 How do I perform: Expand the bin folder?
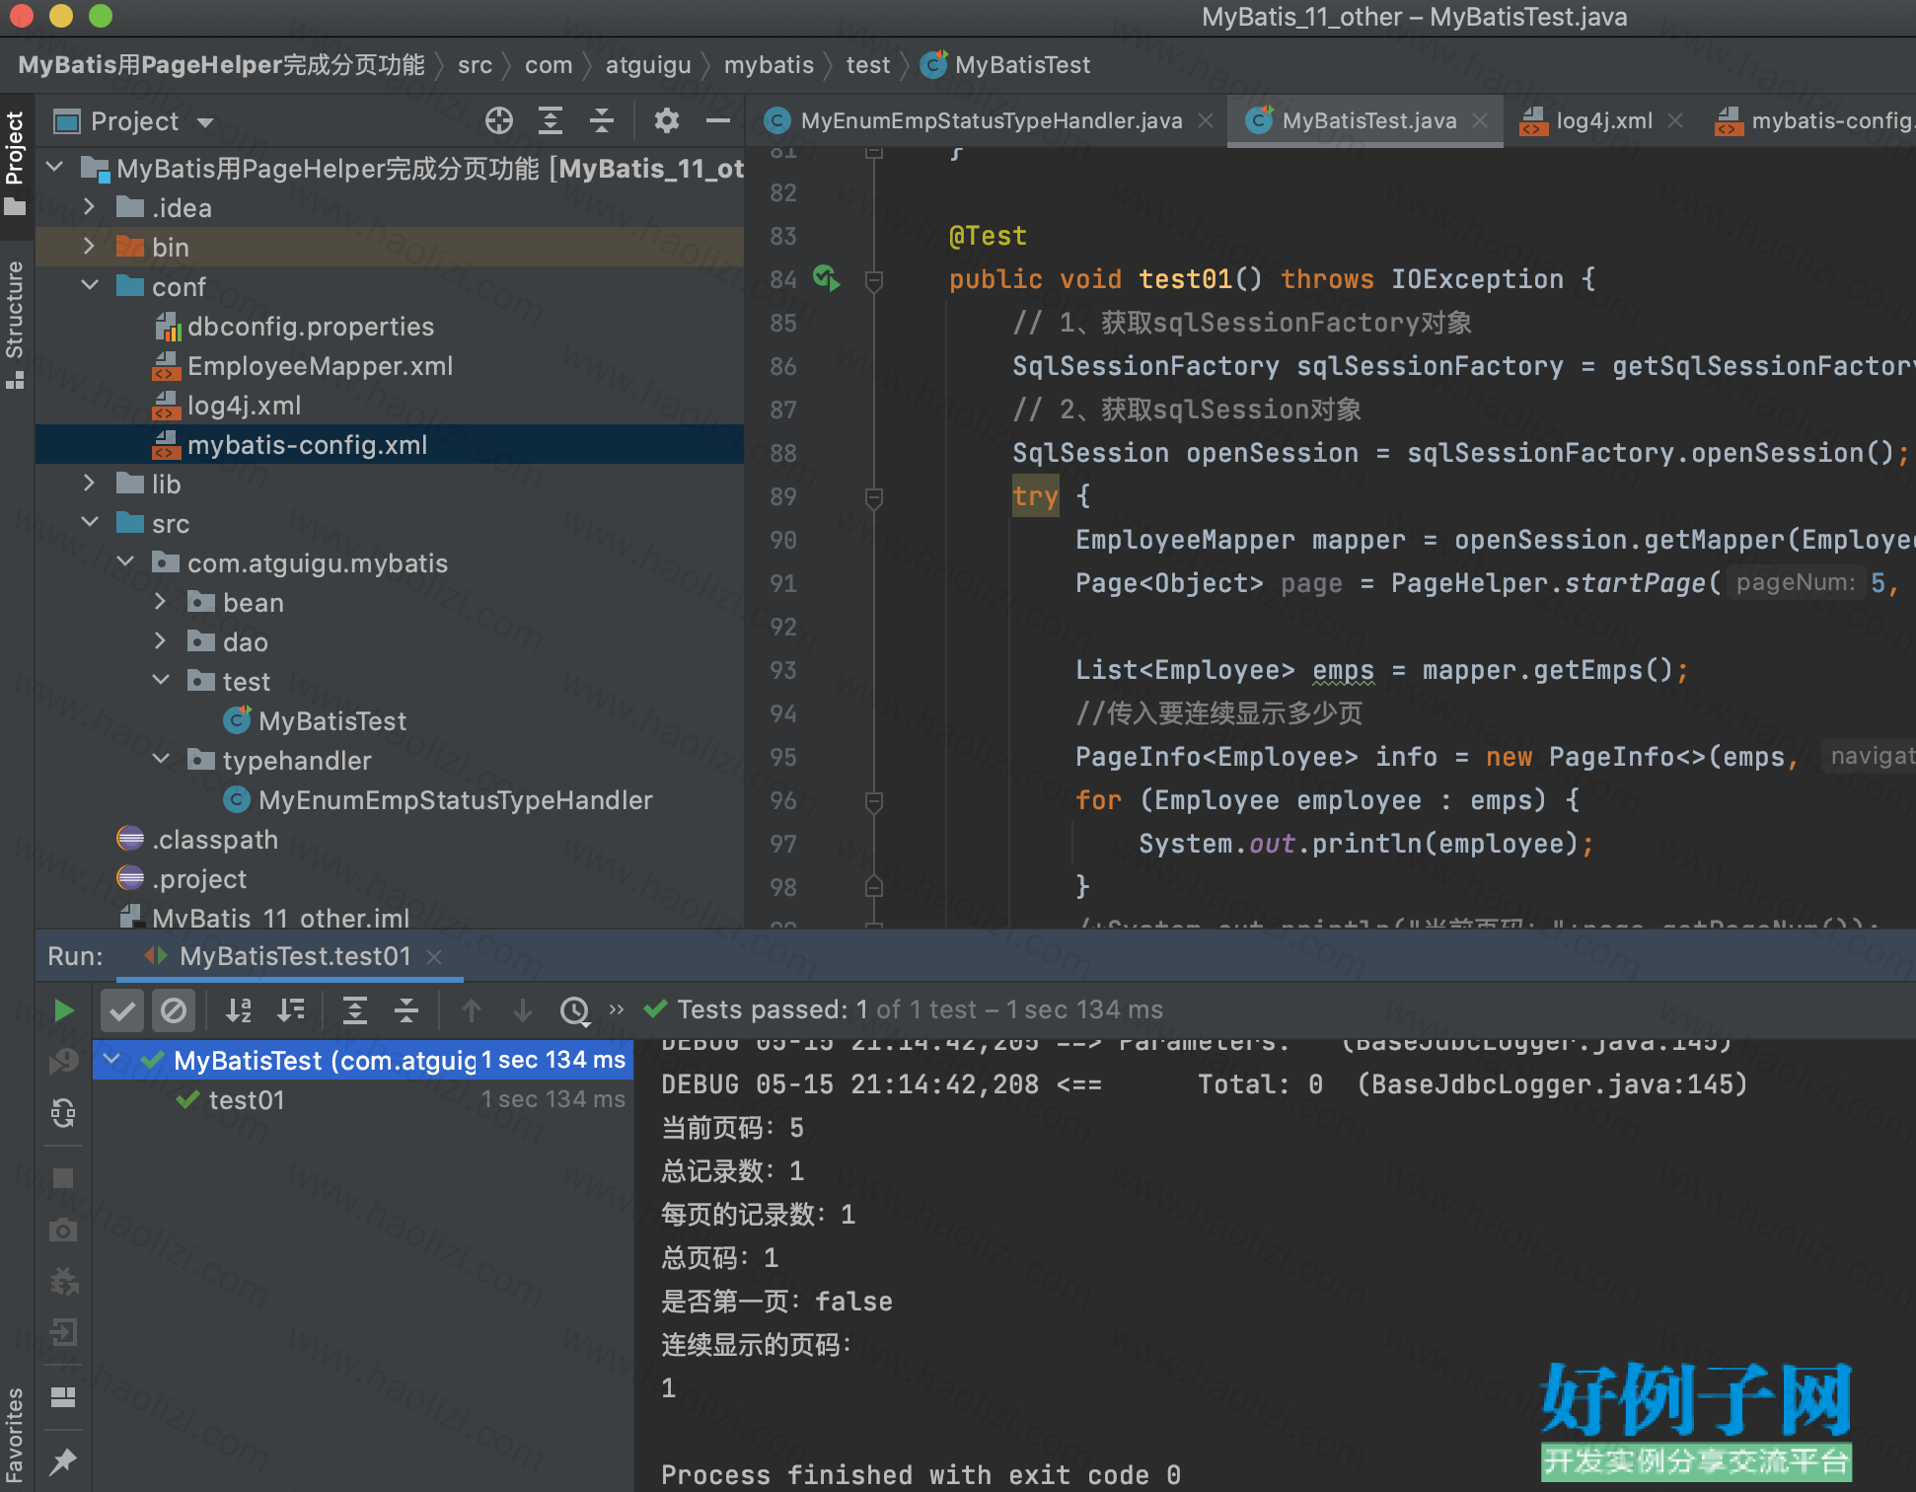(x=89, y=247)
